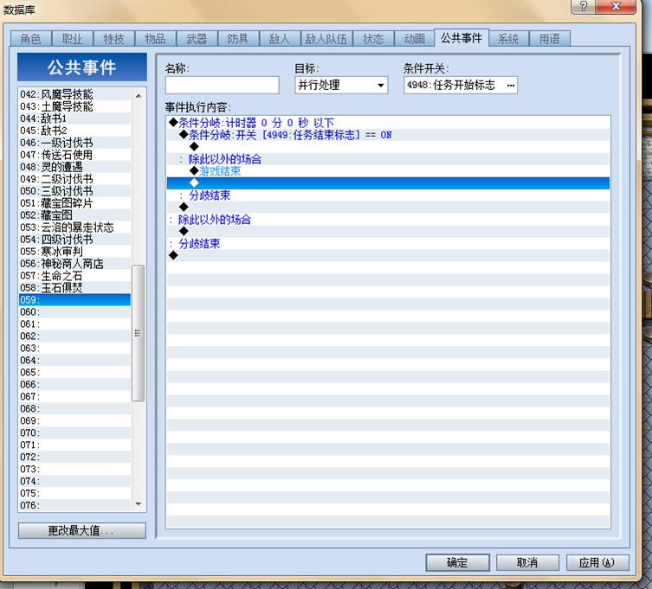Select event 052:藏宝图
This screenshot has width=652, height=589.
coord(74,214)
